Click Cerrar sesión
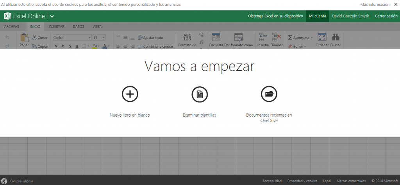 point(386,16)
